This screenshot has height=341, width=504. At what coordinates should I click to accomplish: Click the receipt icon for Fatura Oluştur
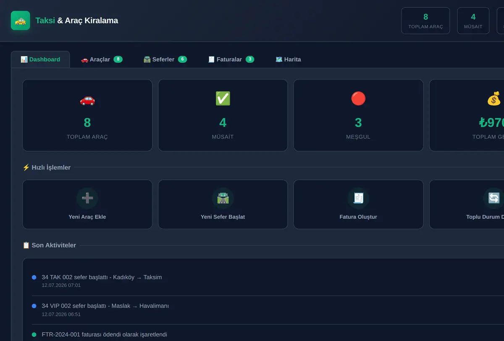(358, 198)
